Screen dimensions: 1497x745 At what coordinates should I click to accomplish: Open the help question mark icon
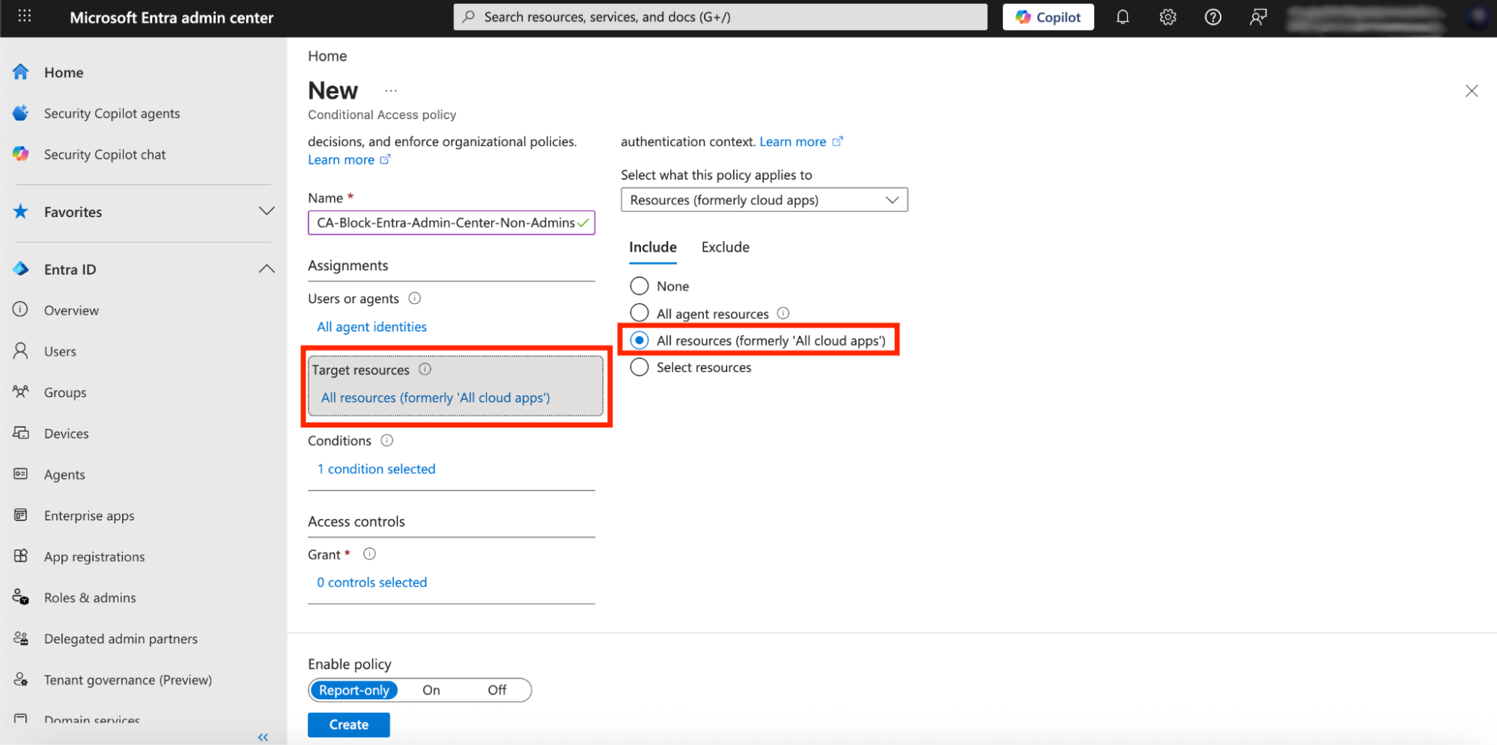(1212, 17)
